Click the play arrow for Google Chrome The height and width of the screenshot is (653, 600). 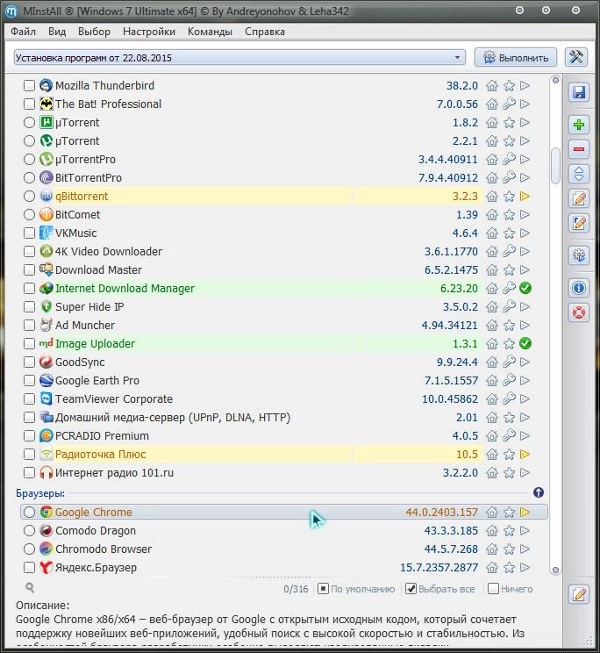point(525,512)
